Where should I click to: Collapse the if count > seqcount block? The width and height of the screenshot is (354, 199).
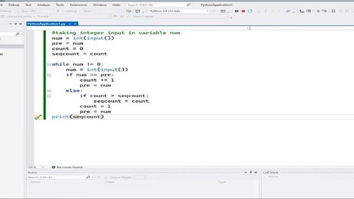pos(49,96)
